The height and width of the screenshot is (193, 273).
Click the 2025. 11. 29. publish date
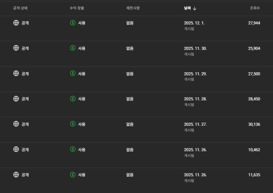[x=195, y=73]
